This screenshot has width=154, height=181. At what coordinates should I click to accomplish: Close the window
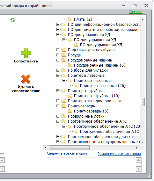coord(146,5)
